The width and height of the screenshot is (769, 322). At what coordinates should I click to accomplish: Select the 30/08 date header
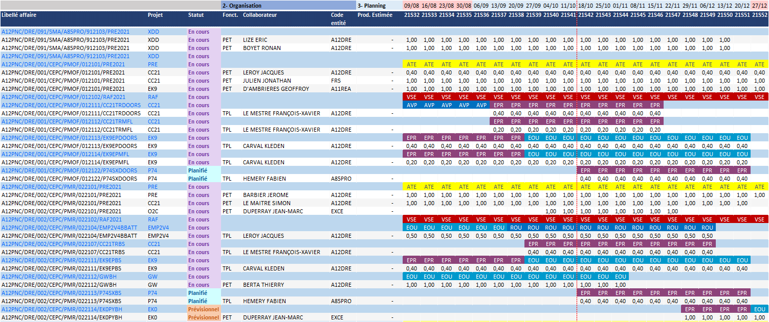pyautogui.click(x=464, y=6)
